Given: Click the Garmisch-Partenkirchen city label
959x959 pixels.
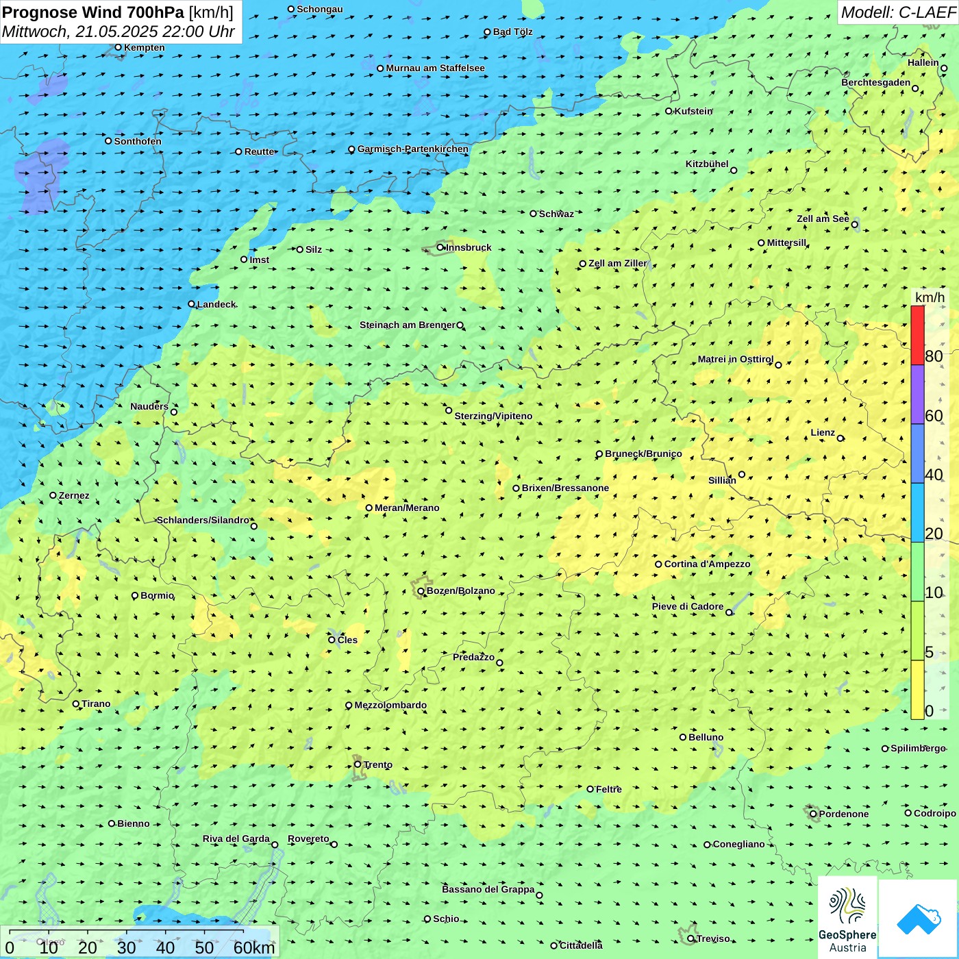Looking at the screenshot, I should [413, 149].
